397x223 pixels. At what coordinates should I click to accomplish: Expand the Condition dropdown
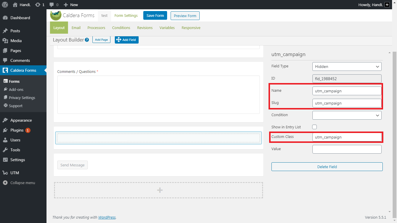(x=347, y=115)
